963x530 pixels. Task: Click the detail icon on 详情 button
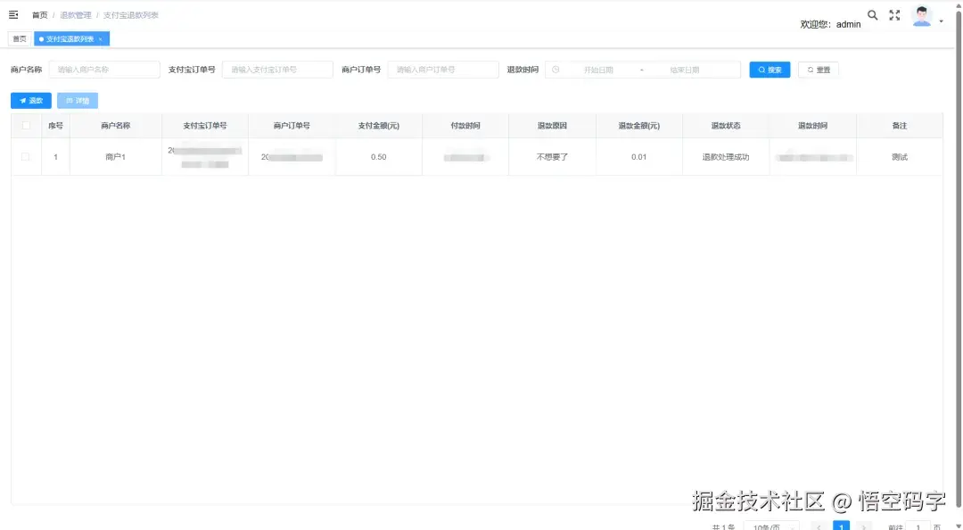(x=70, y=101)
